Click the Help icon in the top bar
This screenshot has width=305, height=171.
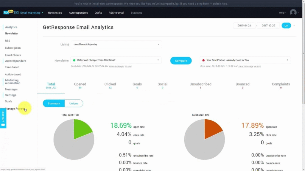coord(282,13)
